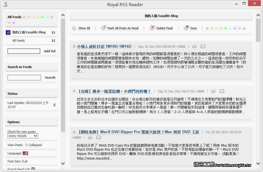Click the Show All tag icon
Viewport: 263px width, 172px height.
pos(74,28)
